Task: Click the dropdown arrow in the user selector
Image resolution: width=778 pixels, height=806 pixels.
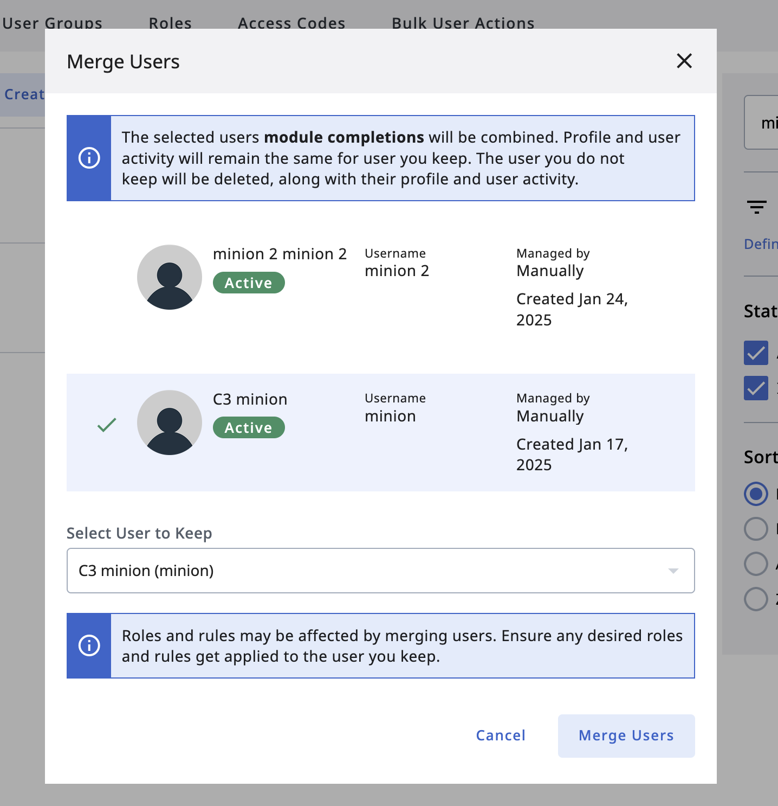Action: [673, 571]
